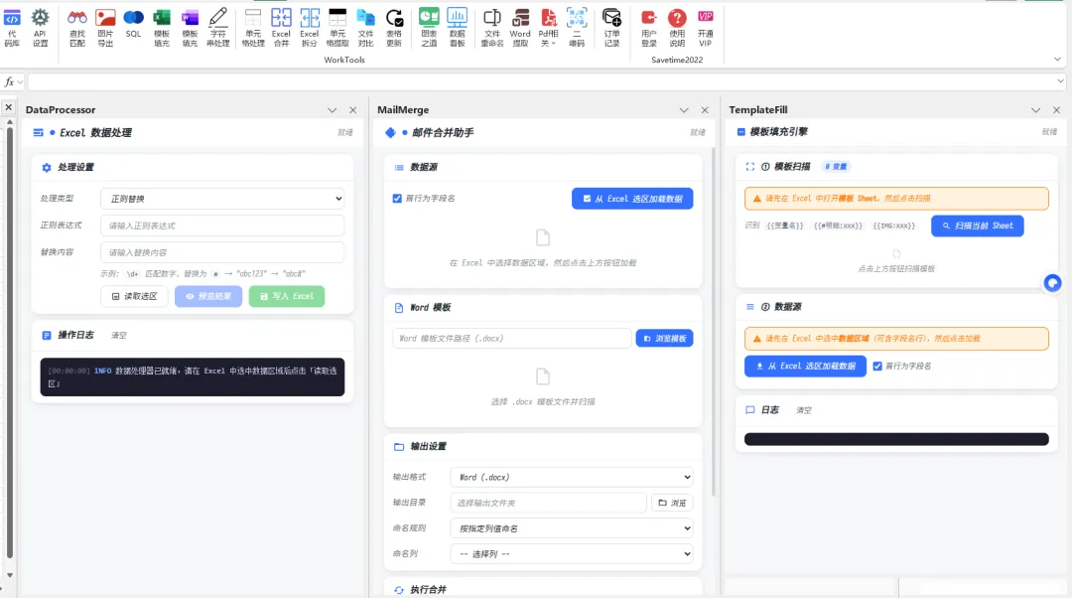Expand Pdf相关 dropdown in ribbon
The image size is (1072, 598).
548,28
